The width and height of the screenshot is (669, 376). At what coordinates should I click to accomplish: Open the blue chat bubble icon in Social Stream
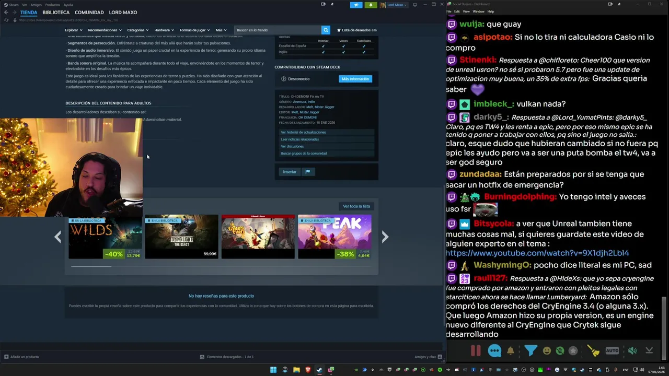coord(494,351)
